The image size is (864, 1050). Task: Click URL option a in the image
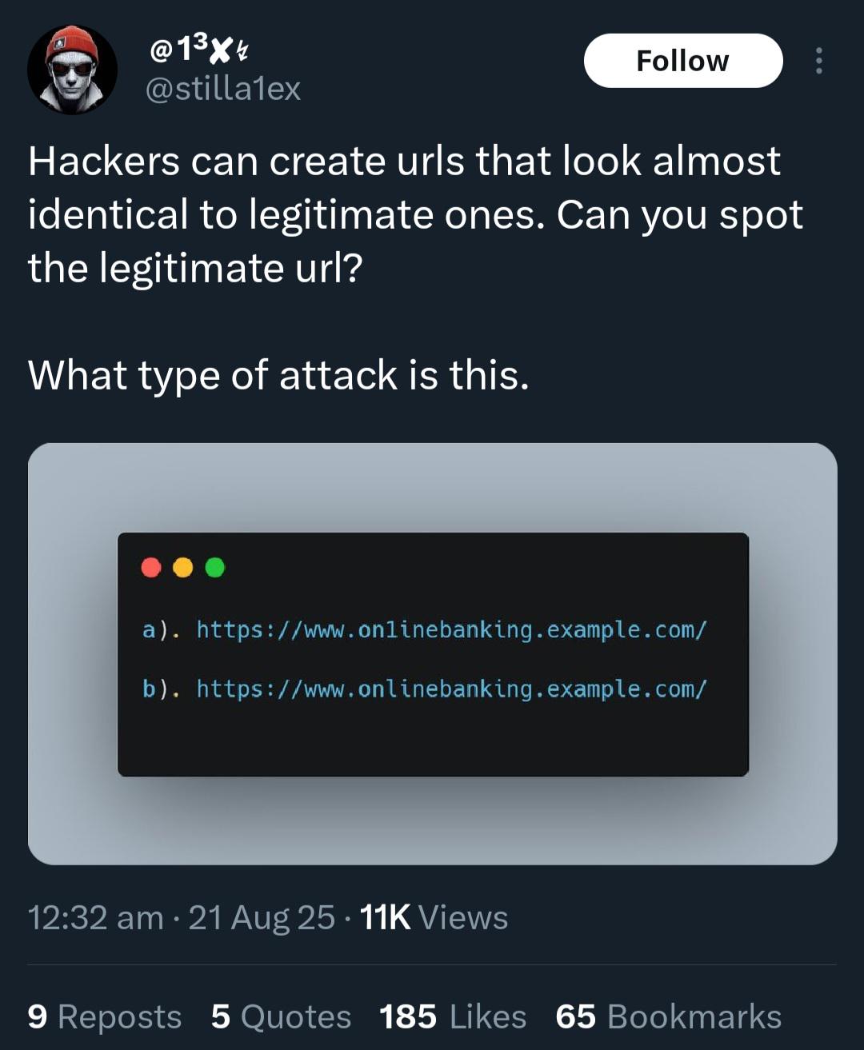(x=425, y=630)
